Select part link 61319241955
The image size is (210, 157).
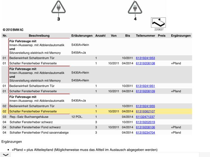[145, 106]
